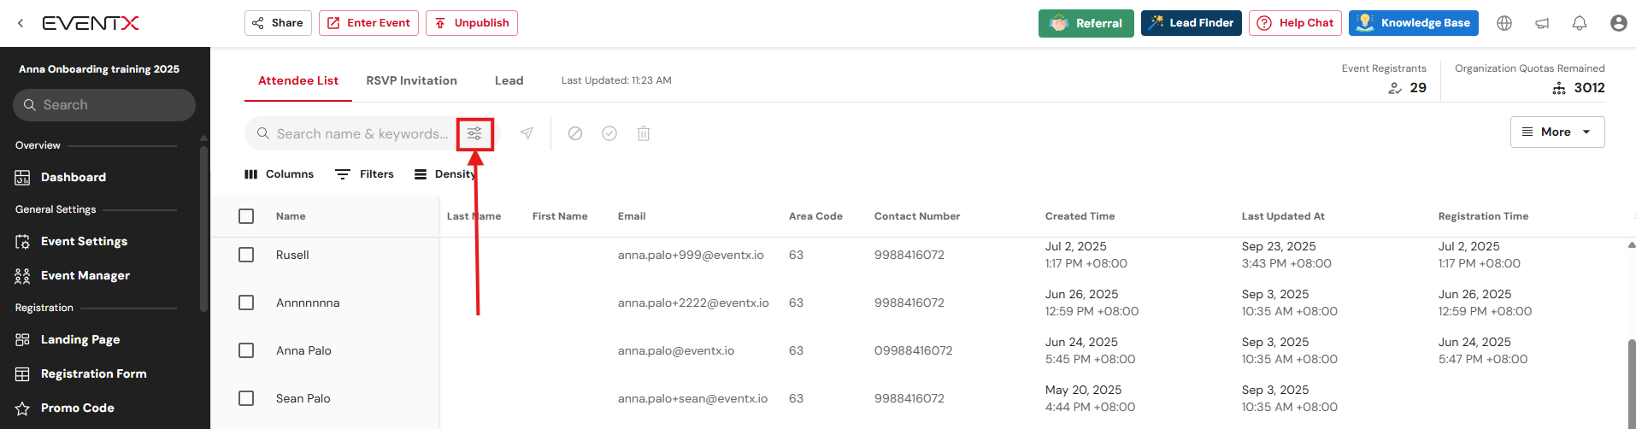Click the trash delete icon
Screen dimensions: 1636x429
(644, 133)
